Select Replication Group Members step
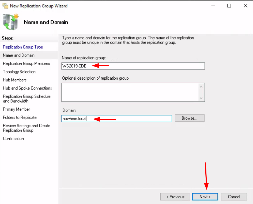Viewport: 253px width, 204px height. 26,64
